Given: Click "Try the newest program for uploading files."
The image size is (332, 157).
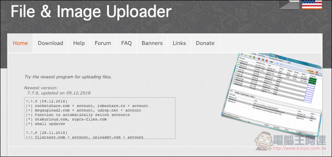Looking at the screenshot, I should click(68, 77).
